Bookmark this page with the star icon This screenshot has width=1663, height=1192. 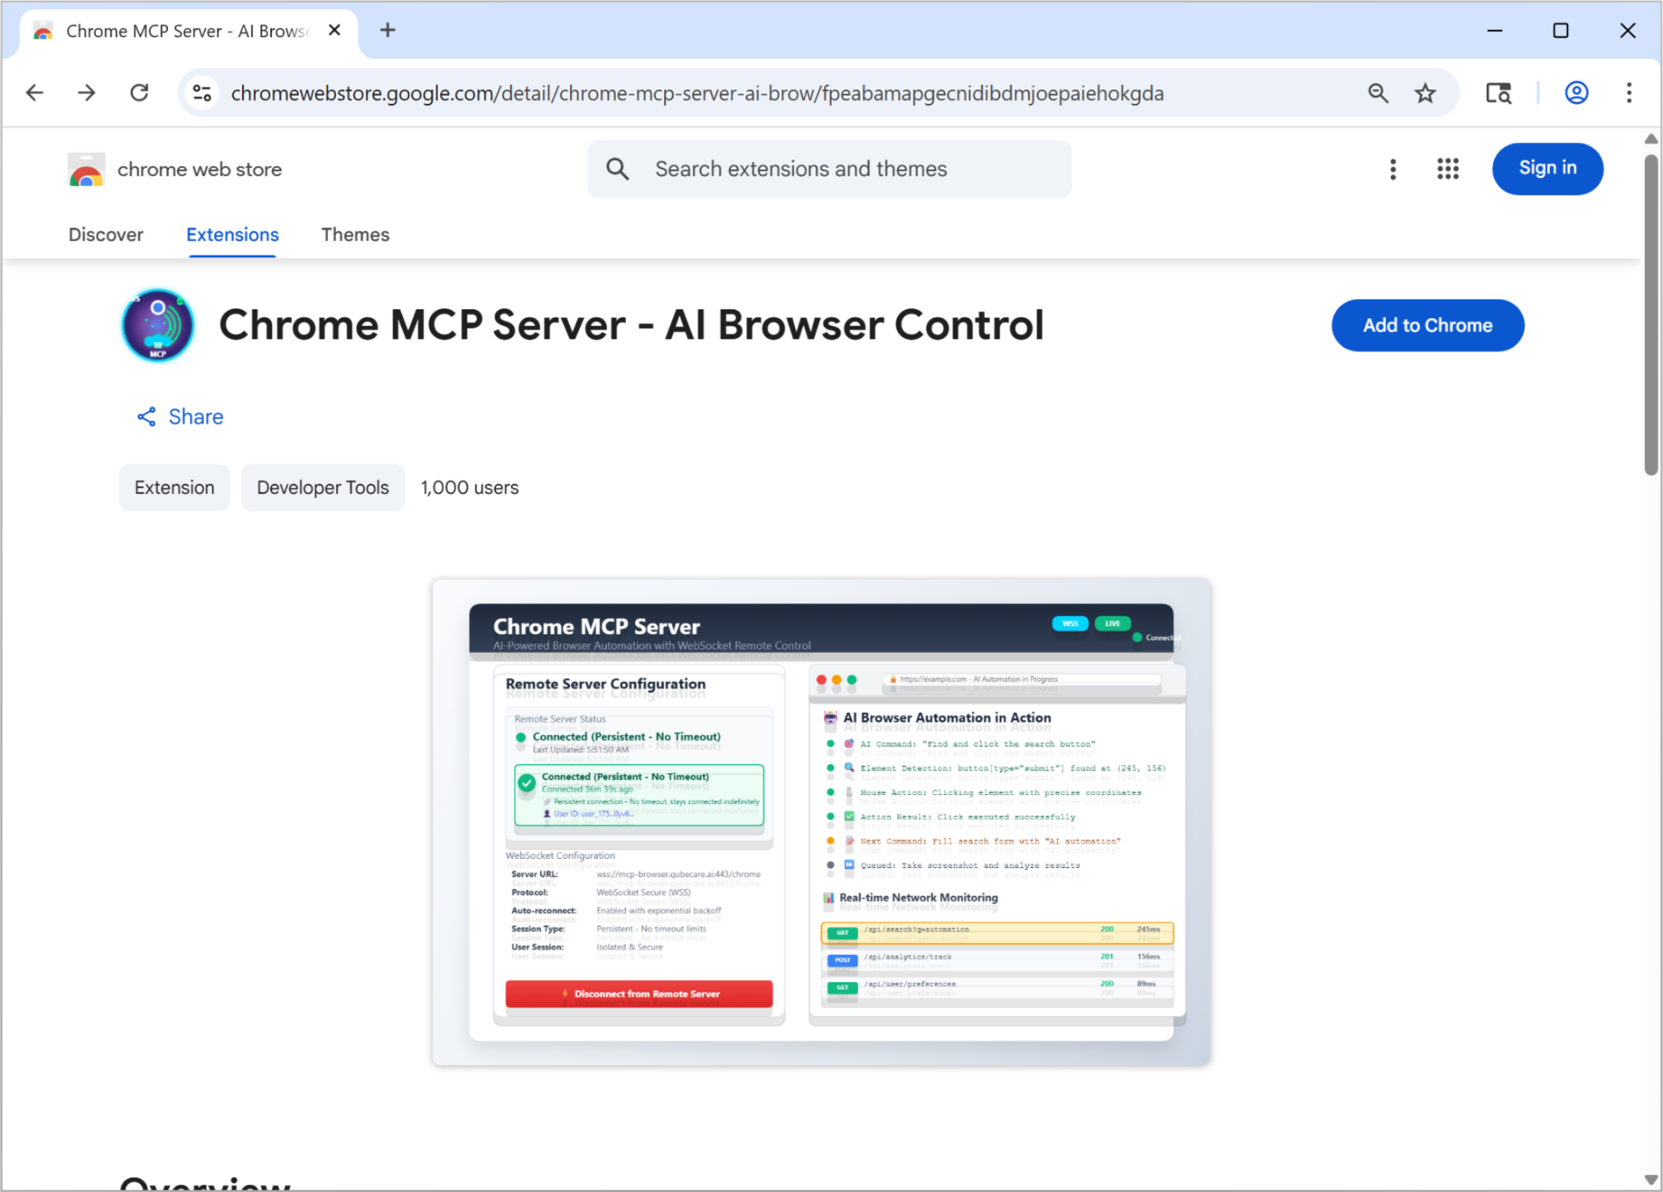pos(1425,93)
